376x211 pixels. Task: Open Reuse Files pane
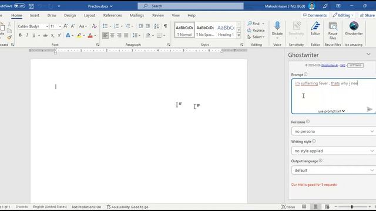pos(333,30)
